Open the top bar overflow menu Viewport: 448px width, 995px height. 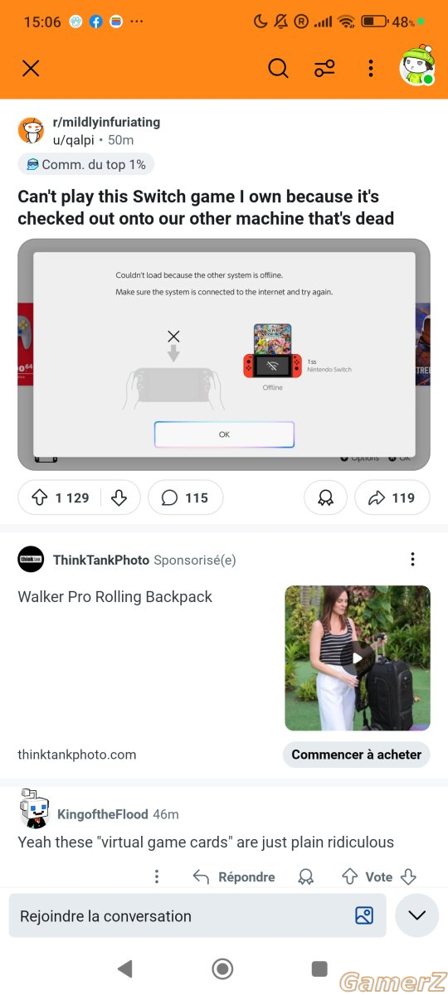(371, 69)
